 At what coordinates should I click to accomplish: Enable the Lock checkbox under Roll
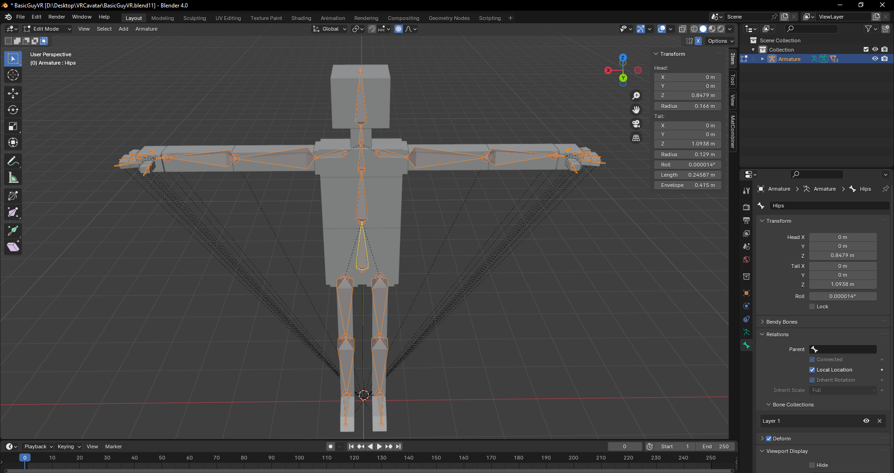click(812, 306)
